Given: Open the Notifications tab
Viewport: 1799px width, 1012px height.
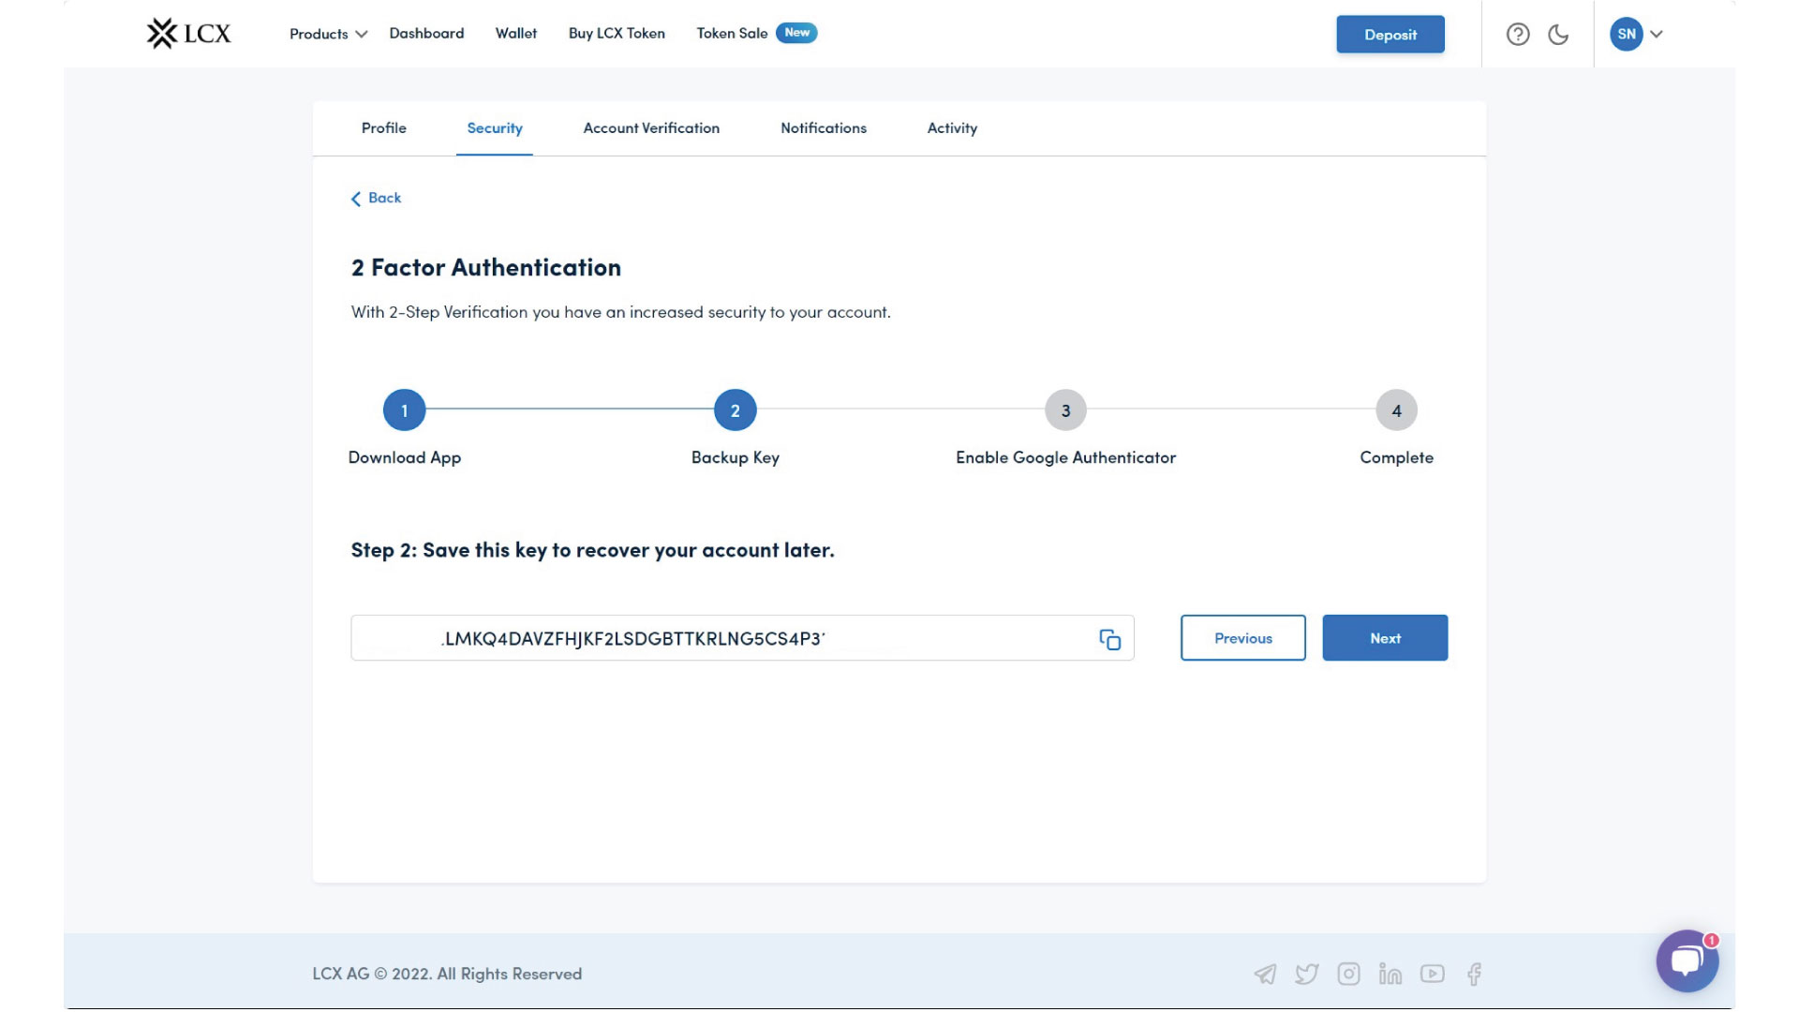Looking at the screenshot, I should coord(824,128).
